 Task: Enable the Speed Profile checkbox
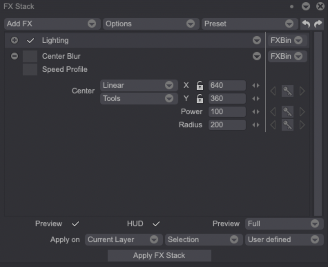click(x=30, y=70)
